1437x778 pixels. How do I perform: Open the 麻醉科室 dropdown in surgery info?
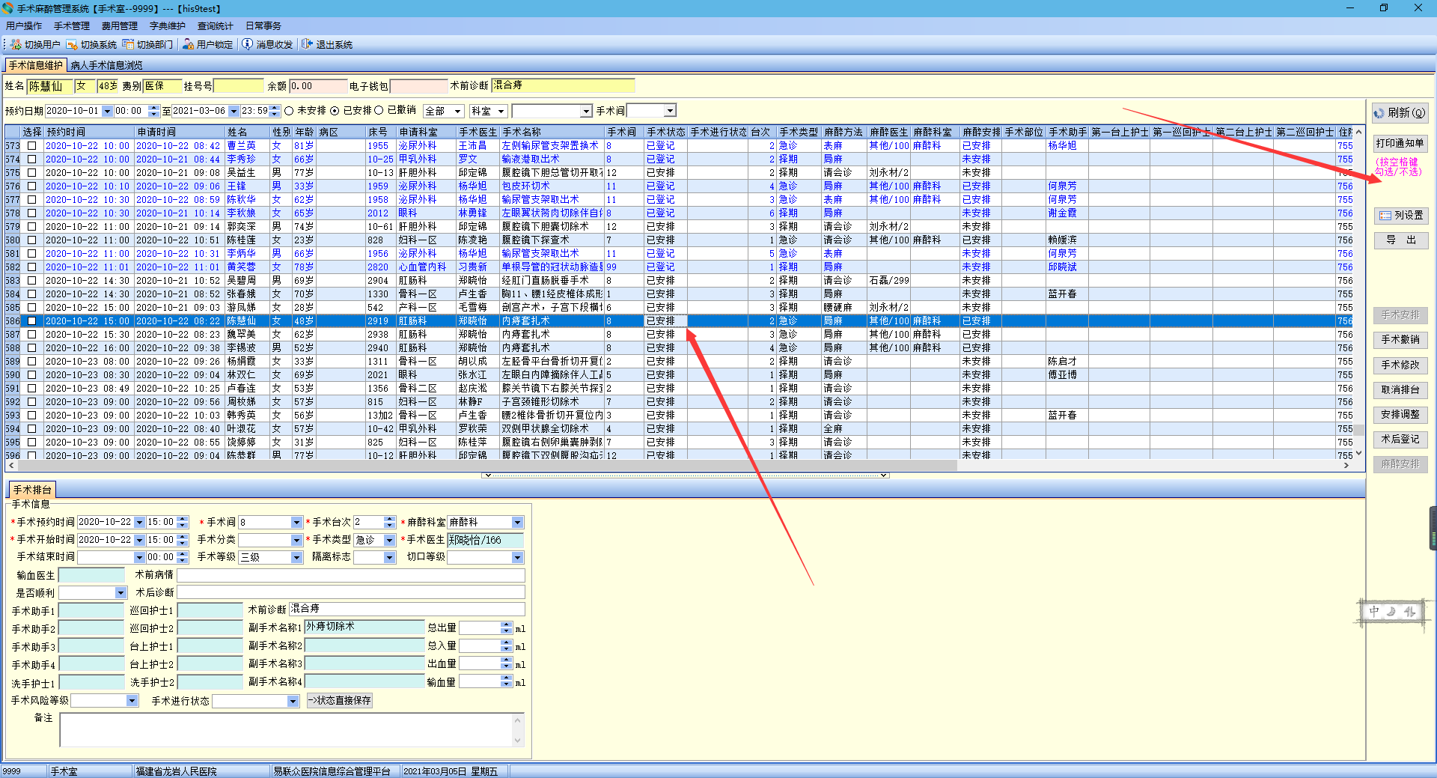(517, 523)
